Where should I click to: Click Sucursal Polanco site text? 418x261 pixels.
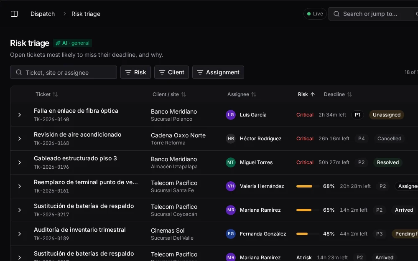pos(172,119)
